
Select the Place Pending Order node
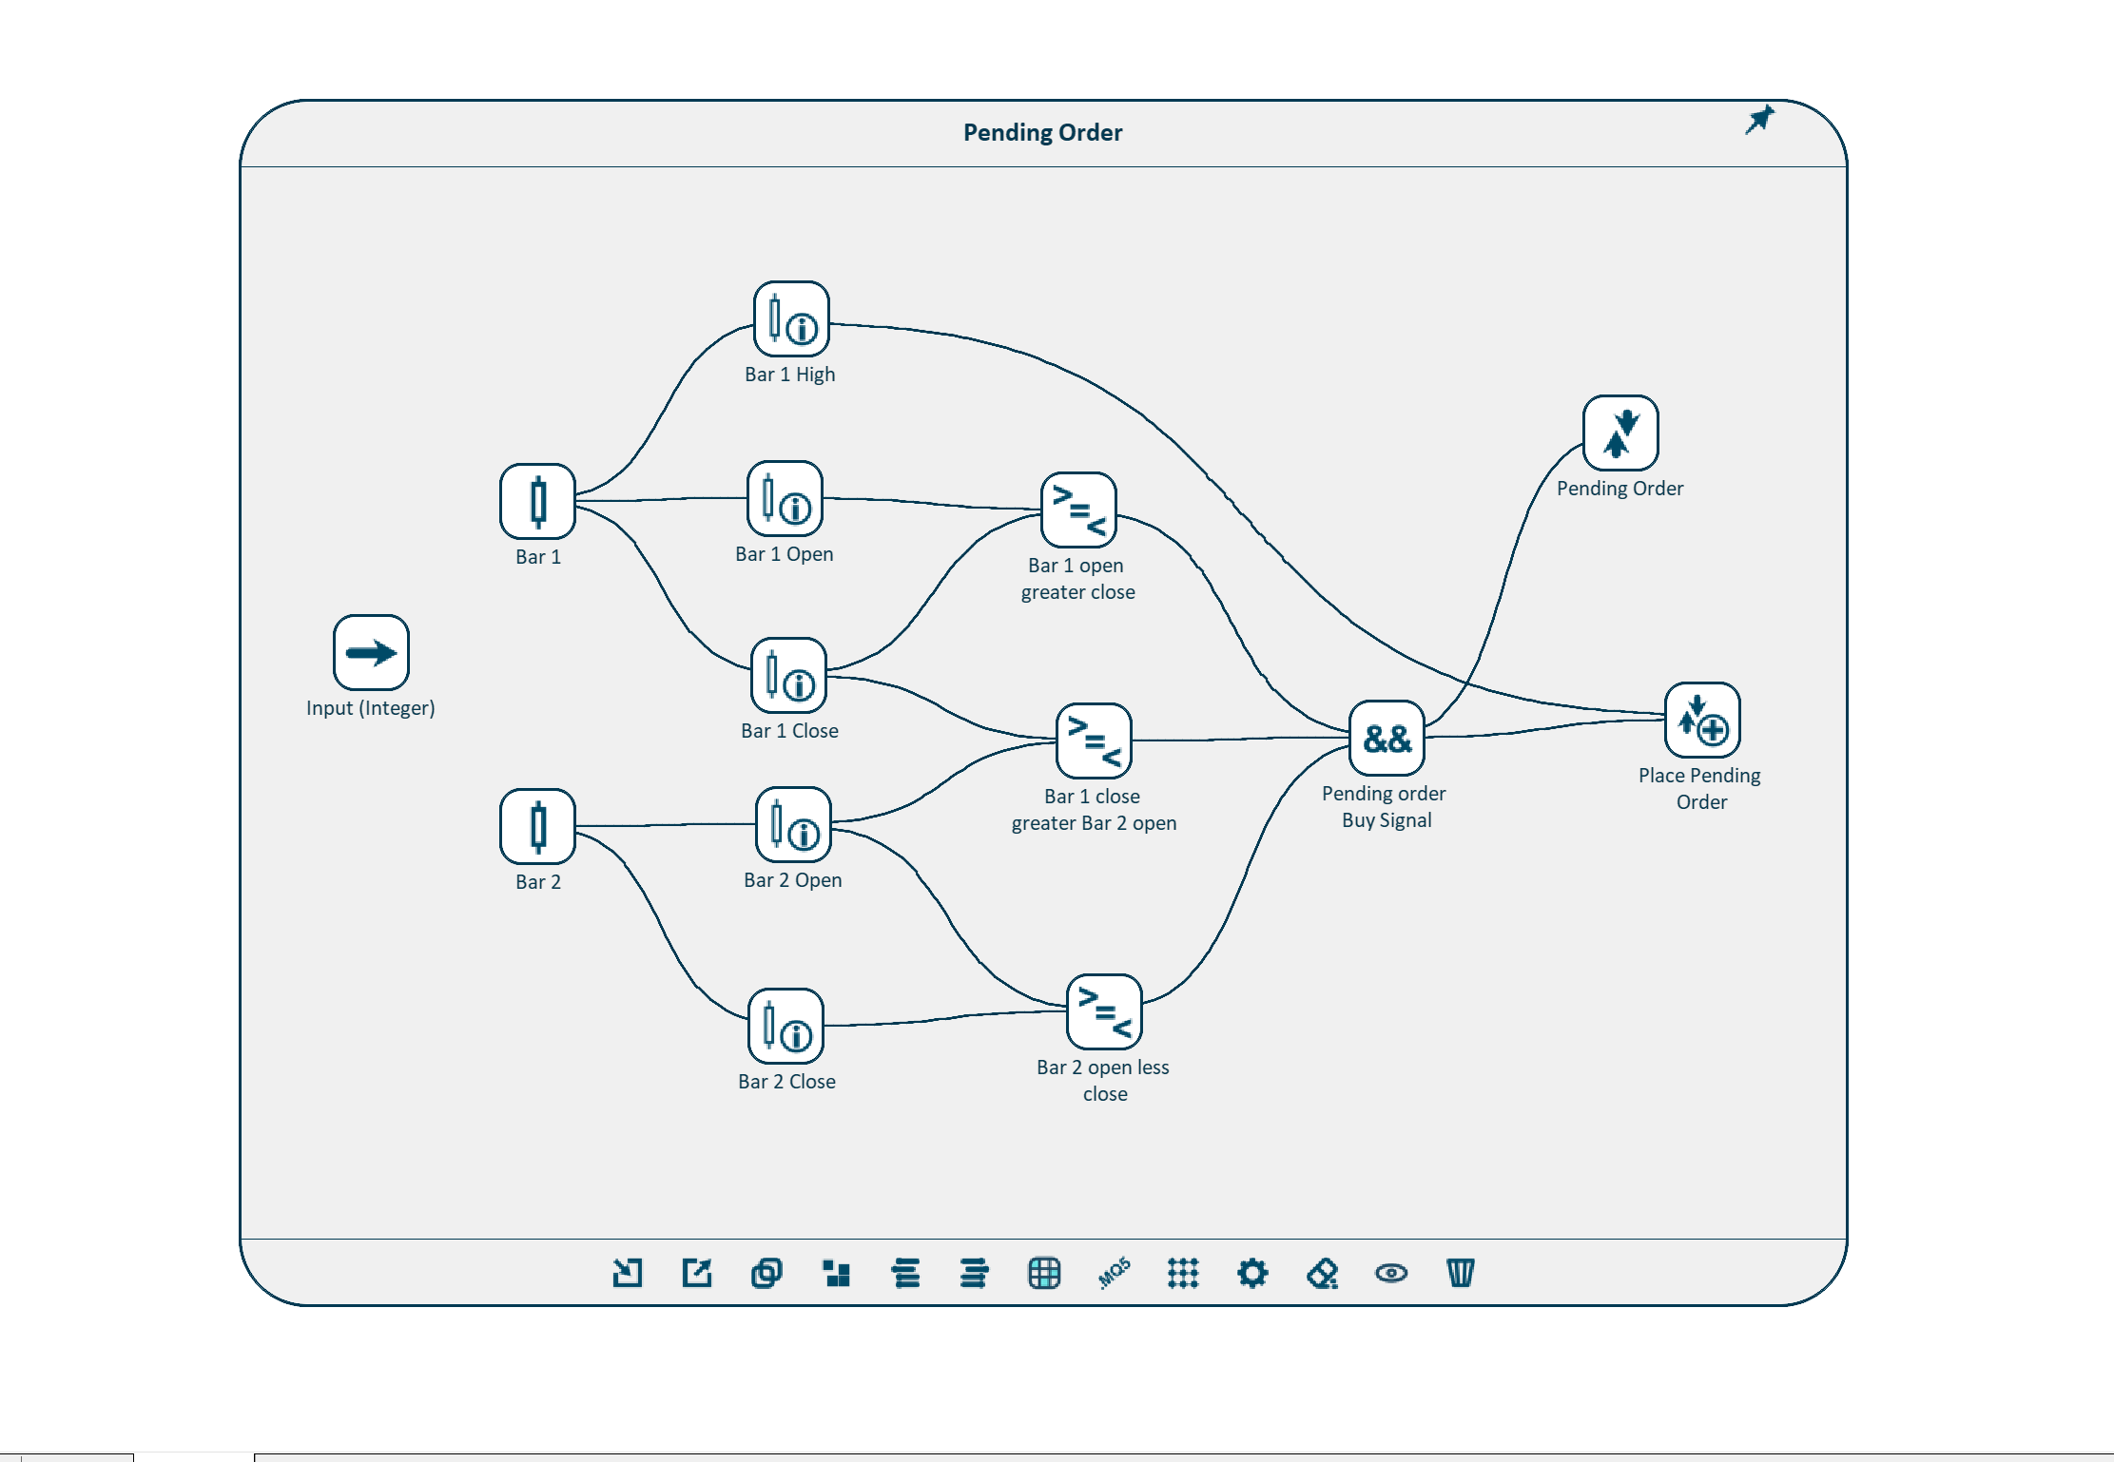[1701, 720]
